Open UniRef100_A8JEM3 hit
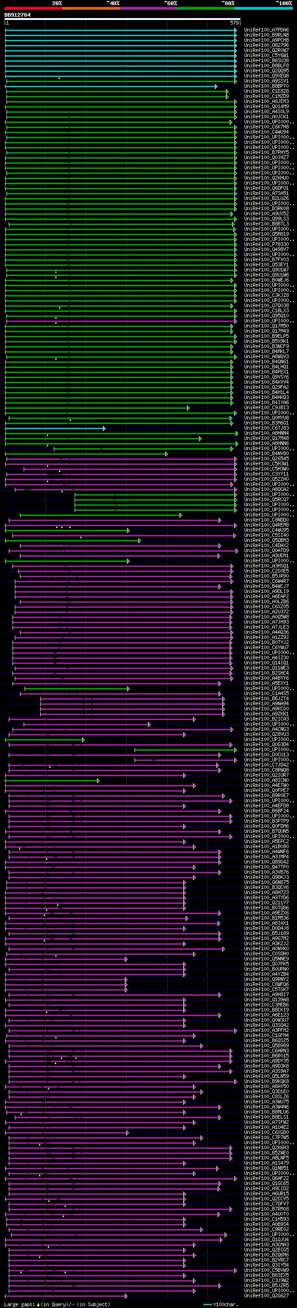297x1308 pixels. pos(266,101)
